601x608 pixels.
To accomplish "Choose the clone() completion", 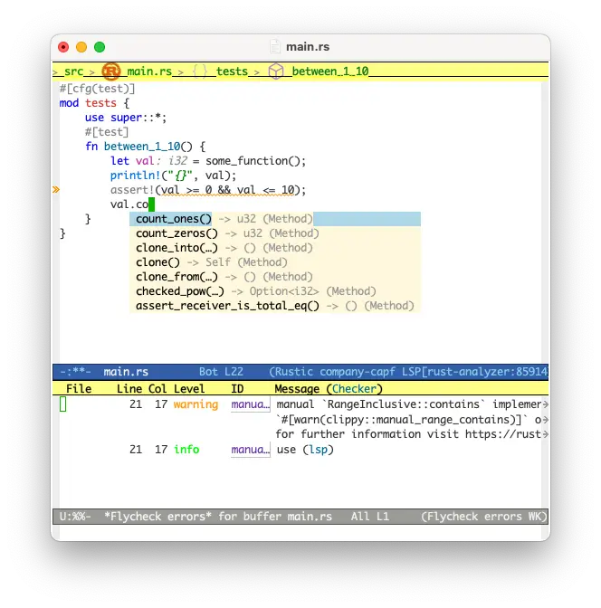I will (275, 262).
